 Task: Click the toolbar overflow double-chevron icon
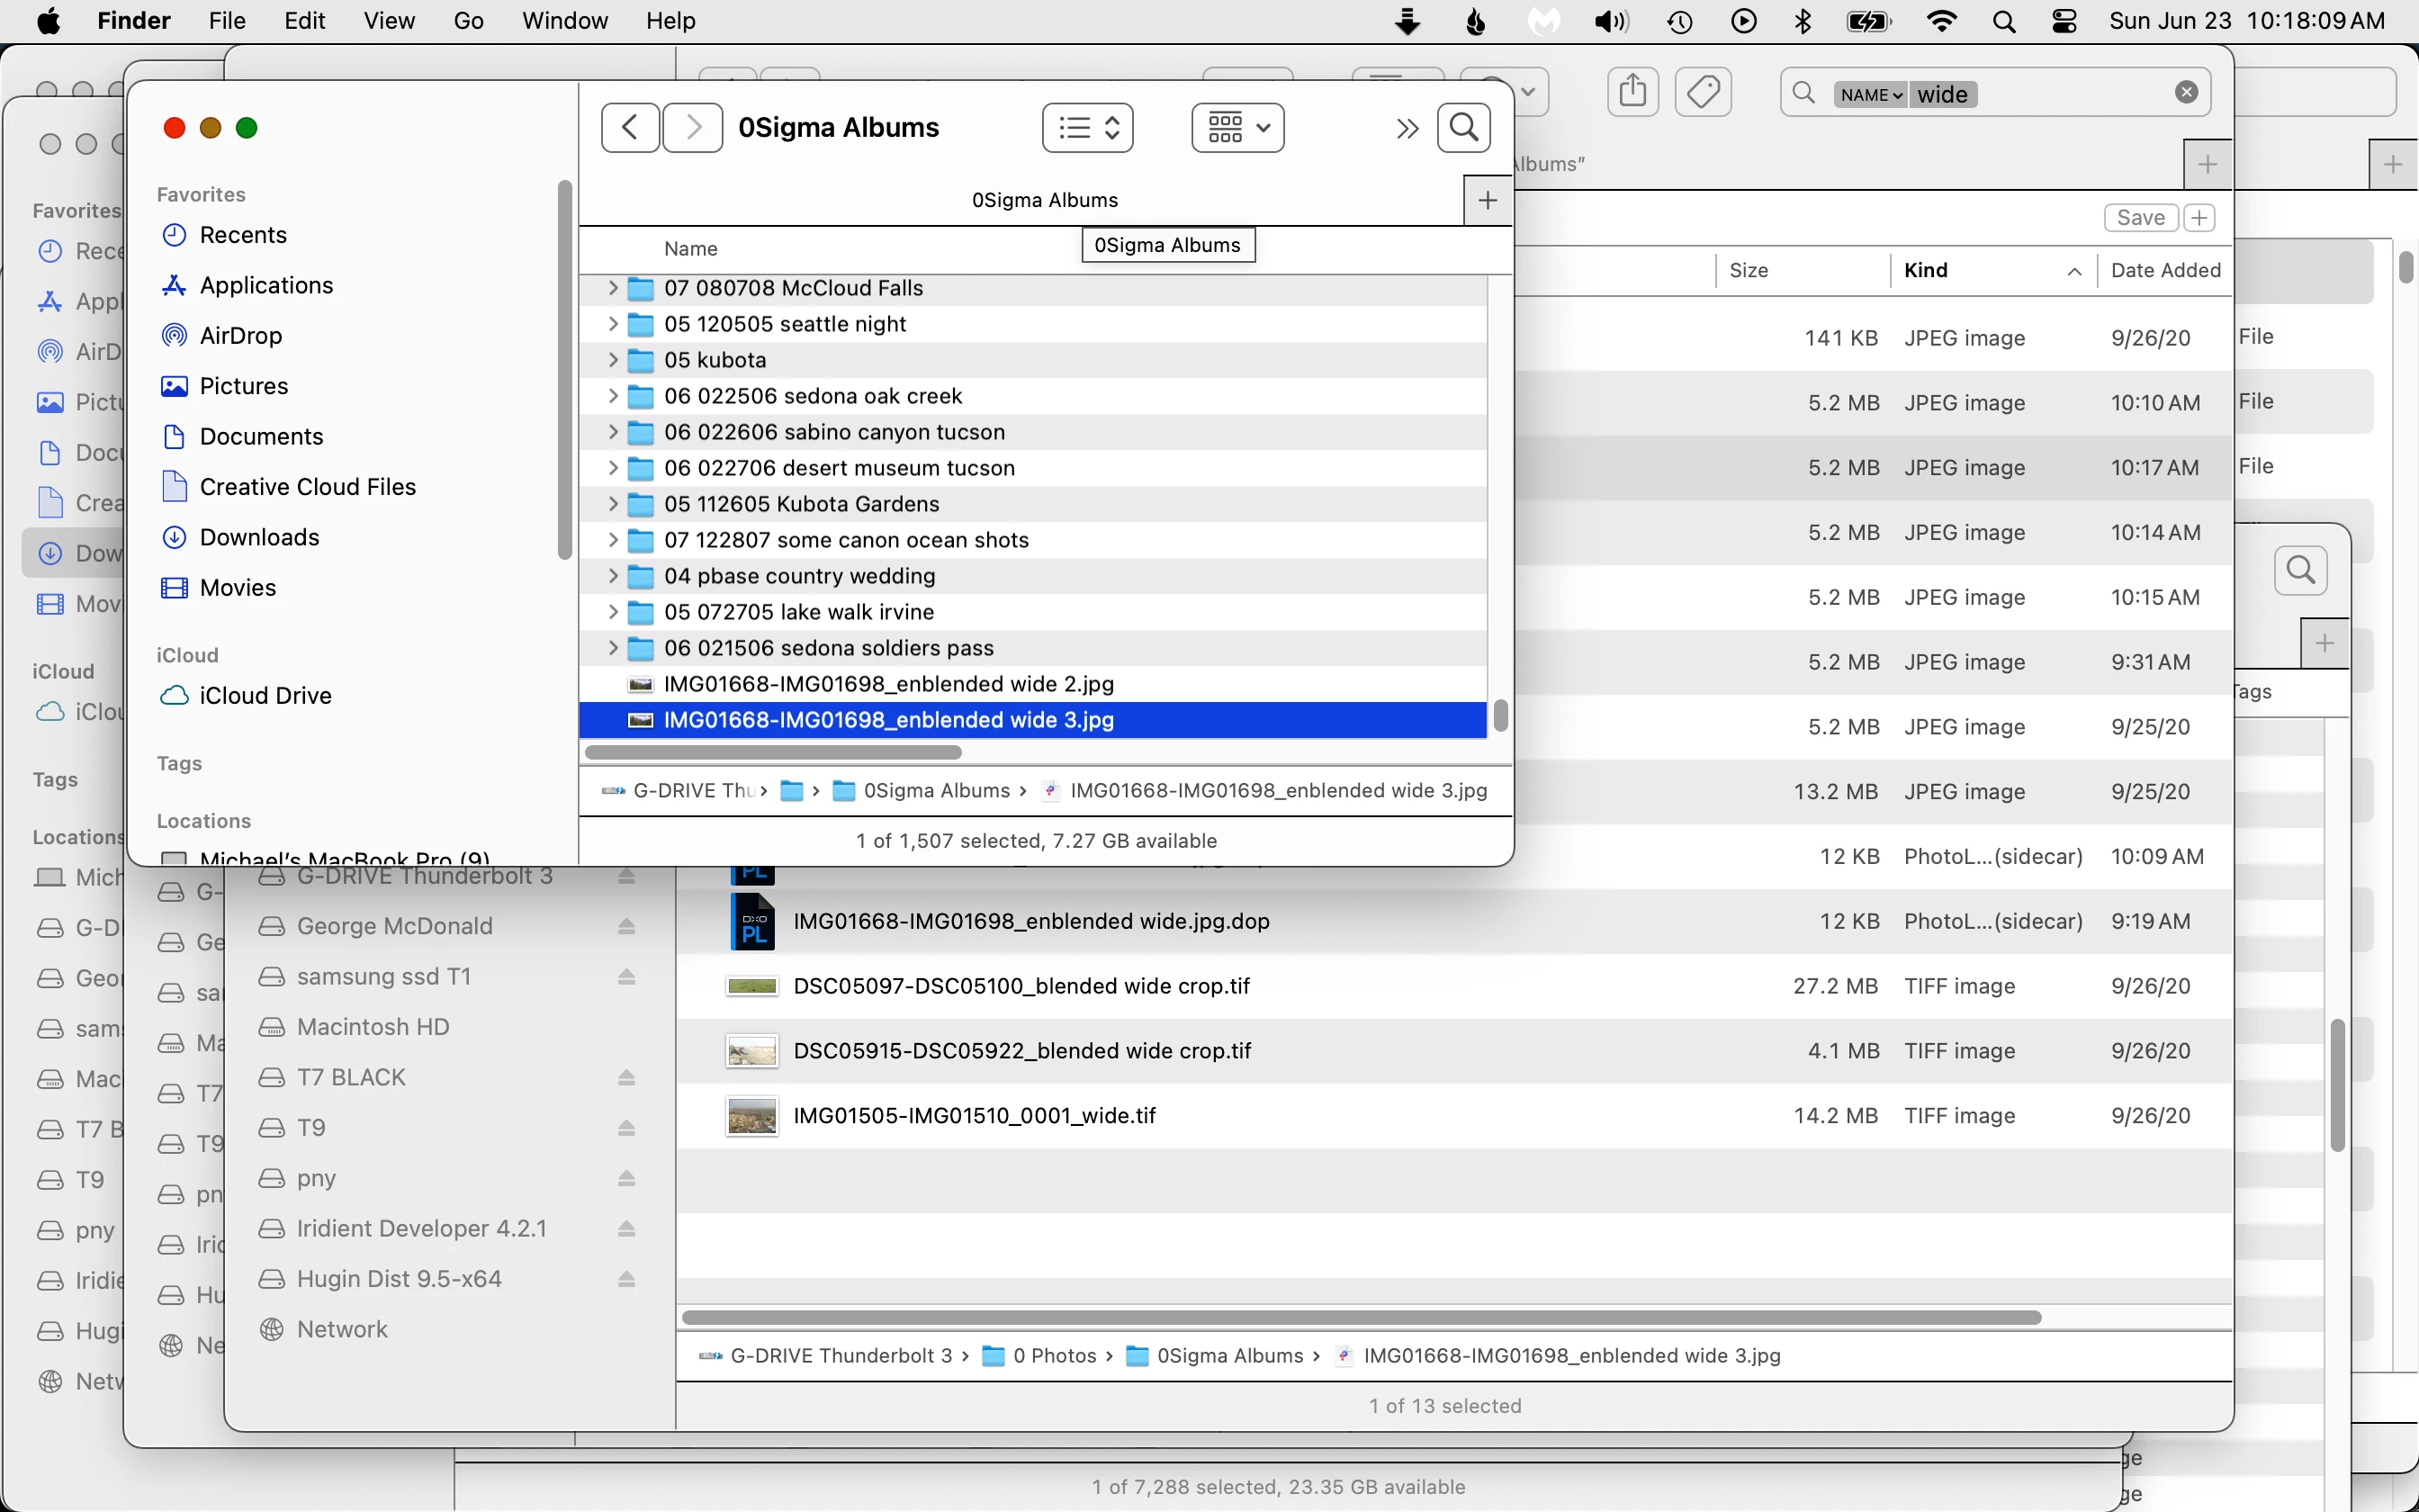pyautogui.click(x=1407, y=128)
